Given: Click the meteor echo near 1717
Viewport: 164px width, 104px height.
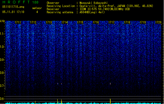Looking at the screenshot, I should 110,83.
